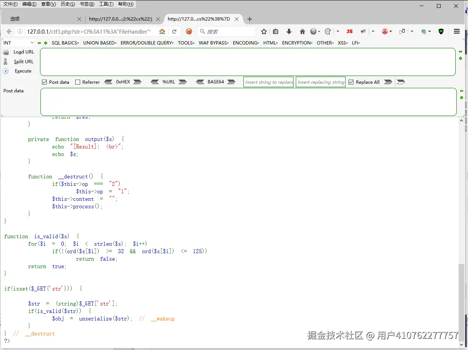This screenshot has width=468, height=350.
Task: Click the home icon in the toolbar
Action: (x=303, y=31)
